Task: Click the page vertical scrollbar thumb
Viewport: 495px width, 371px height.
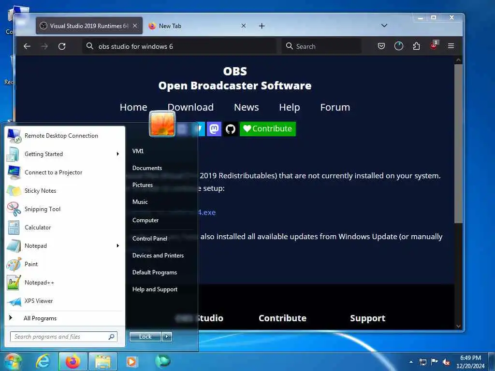Action: click(x=458, y=143)
